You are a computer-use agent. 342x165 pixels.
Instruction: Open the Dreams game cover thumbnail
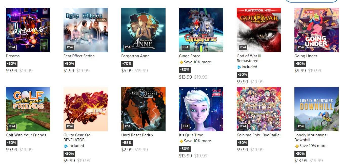(28, 30)
